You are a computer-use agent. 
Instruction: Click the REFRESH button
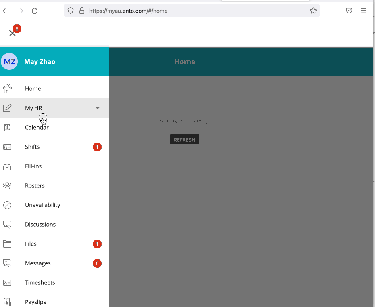click(184, 139)
